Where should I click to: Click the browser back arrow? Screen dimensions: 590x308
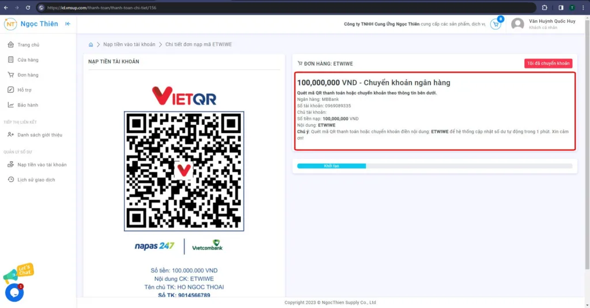pos(6,7)
